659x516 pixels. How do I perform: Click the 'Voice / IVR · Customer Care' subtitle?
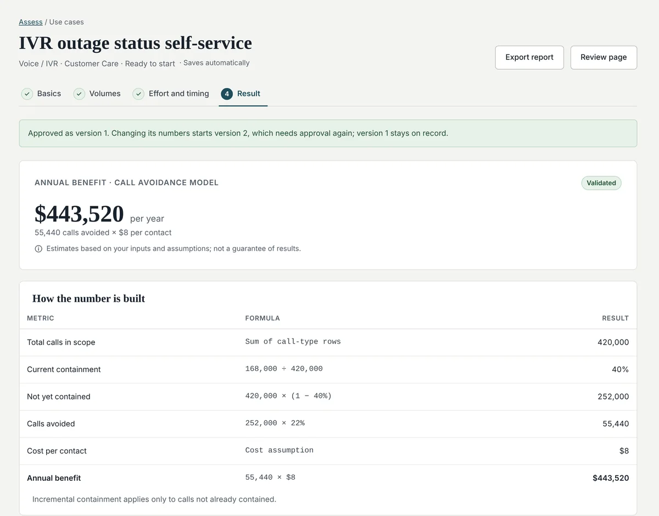pyautogui.click(x=69, y=64)
